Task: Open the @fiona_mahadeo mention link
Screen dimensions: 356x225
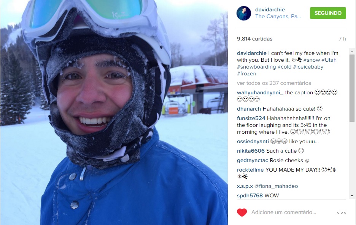Action: point(276,186)
